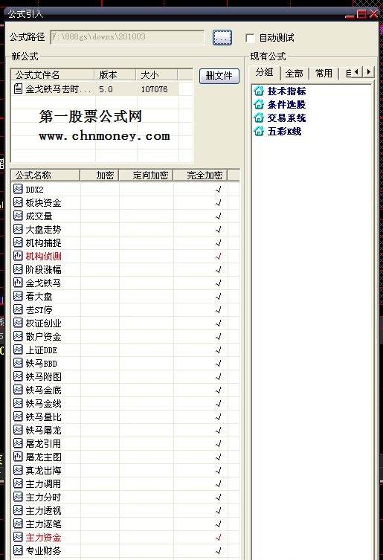Image resolution: width=383 pixels, height=560 pixels.
Task: Click the home icon beside 五彩K线
Action: click(x=259, y=131)
